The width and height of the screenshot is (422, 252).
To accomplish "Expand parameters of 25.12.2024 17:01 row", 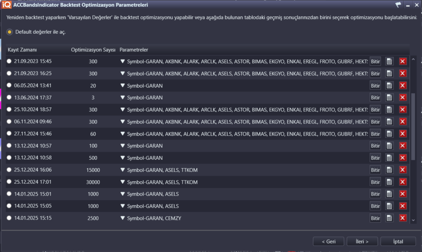I will coord(122,182).
